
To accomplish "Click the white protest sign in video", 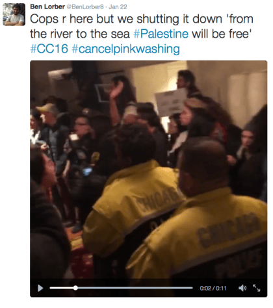I will 170,101.
